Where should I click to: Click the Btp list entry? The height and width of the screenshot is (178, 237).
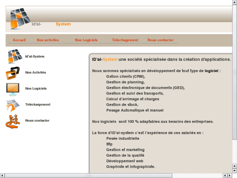tap(109, 144)
